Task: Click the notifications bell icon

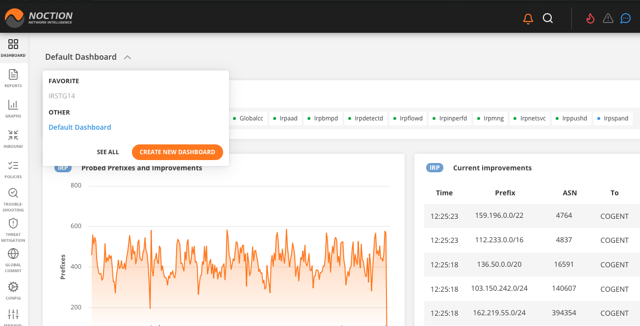Action: tap(528, 18)
